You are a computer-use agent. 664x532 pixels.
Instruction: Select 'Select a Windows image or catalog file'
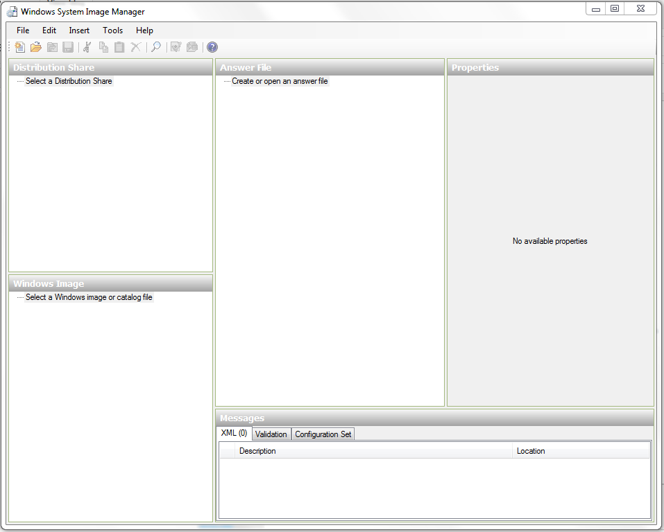coord(89,297)
